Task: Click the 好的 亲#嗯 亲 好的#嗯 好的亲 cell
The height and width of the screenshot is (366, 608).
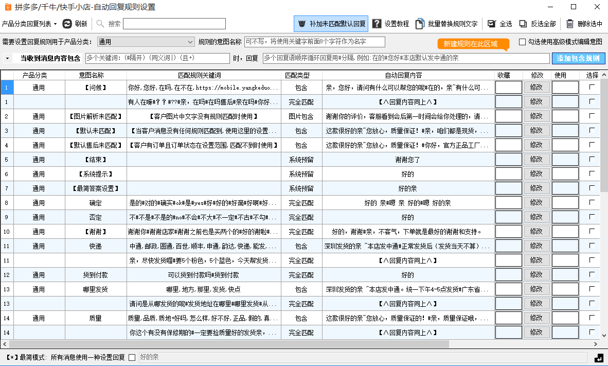Action: [407, 203]
